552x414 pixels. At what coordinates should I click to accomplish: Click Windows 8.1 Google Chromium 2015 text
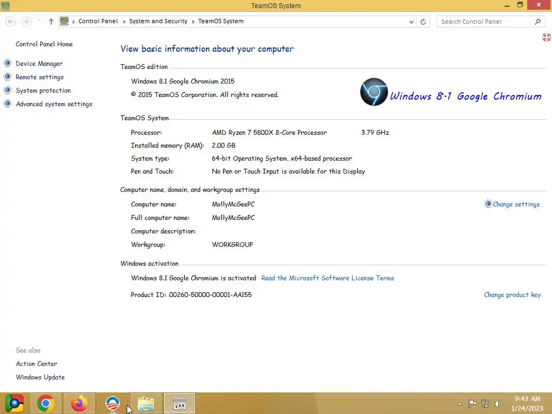tap(183, 81)
